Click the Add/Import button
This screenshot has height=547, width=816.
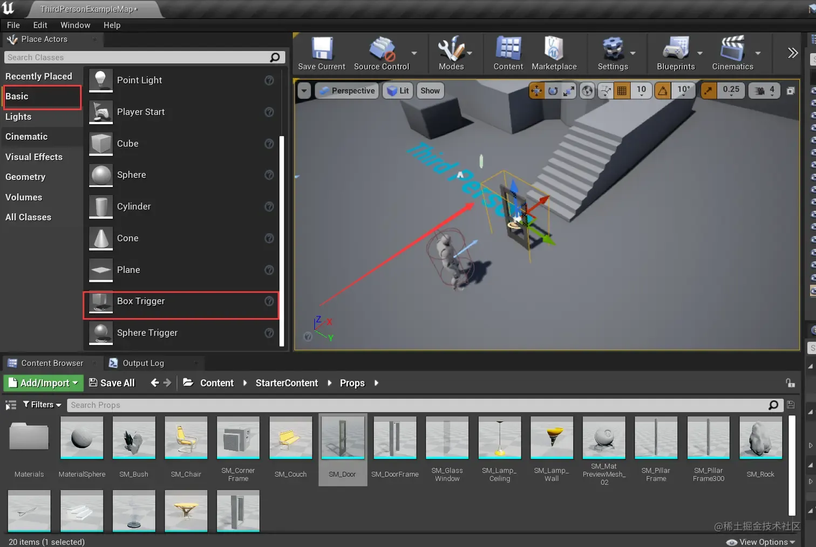[x=44, y=383]
